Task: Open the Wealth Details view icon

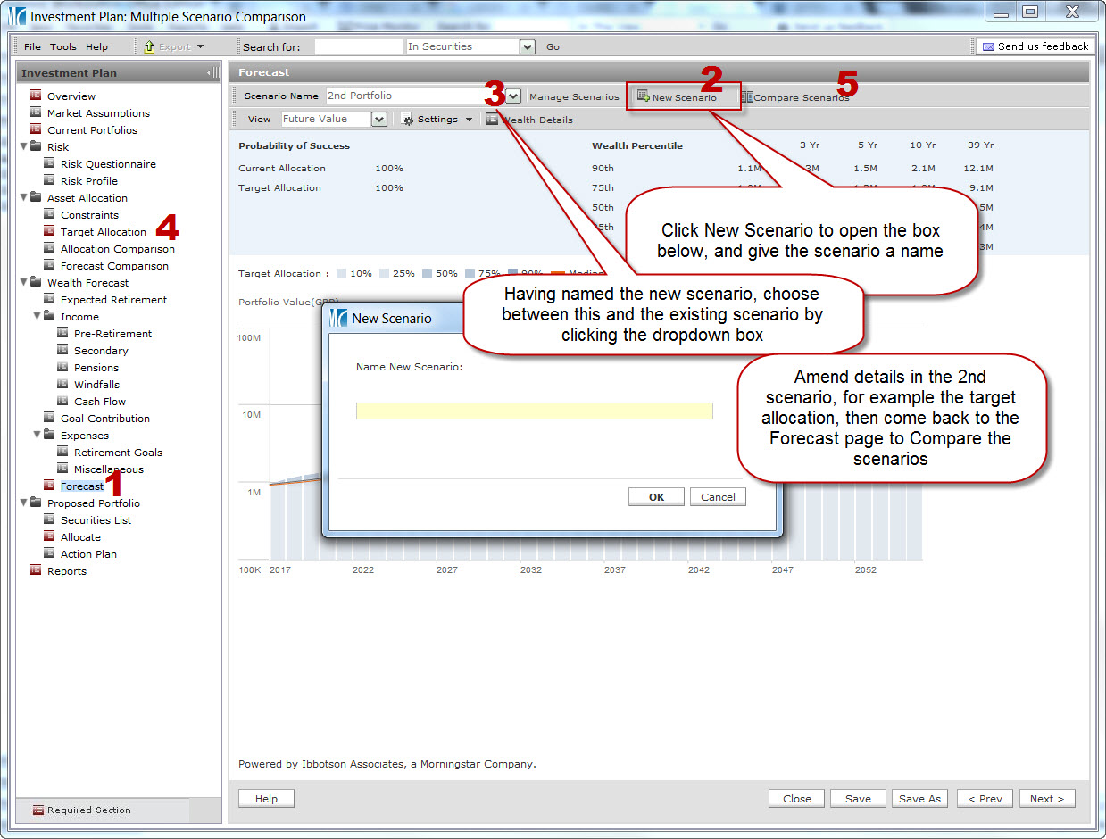Action: 492,120
